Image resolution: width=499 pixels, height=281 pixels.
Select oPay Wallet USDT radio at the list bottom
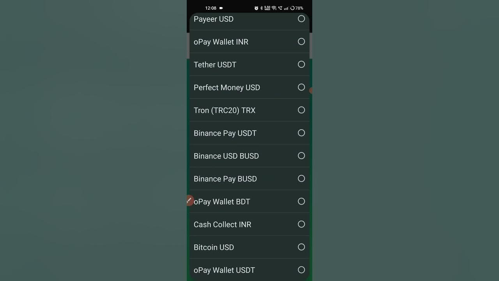[x=301, y=270]
